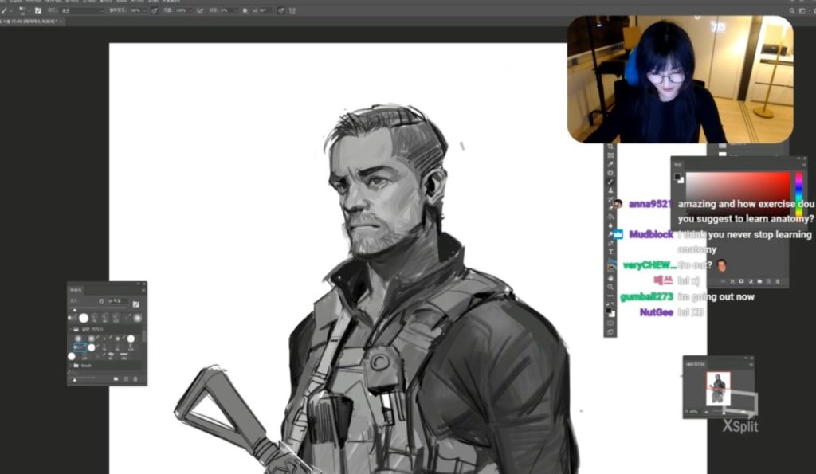Toggle airbrush build-up button in options bar
Viewport: 816px width, 474px height.
199,10
